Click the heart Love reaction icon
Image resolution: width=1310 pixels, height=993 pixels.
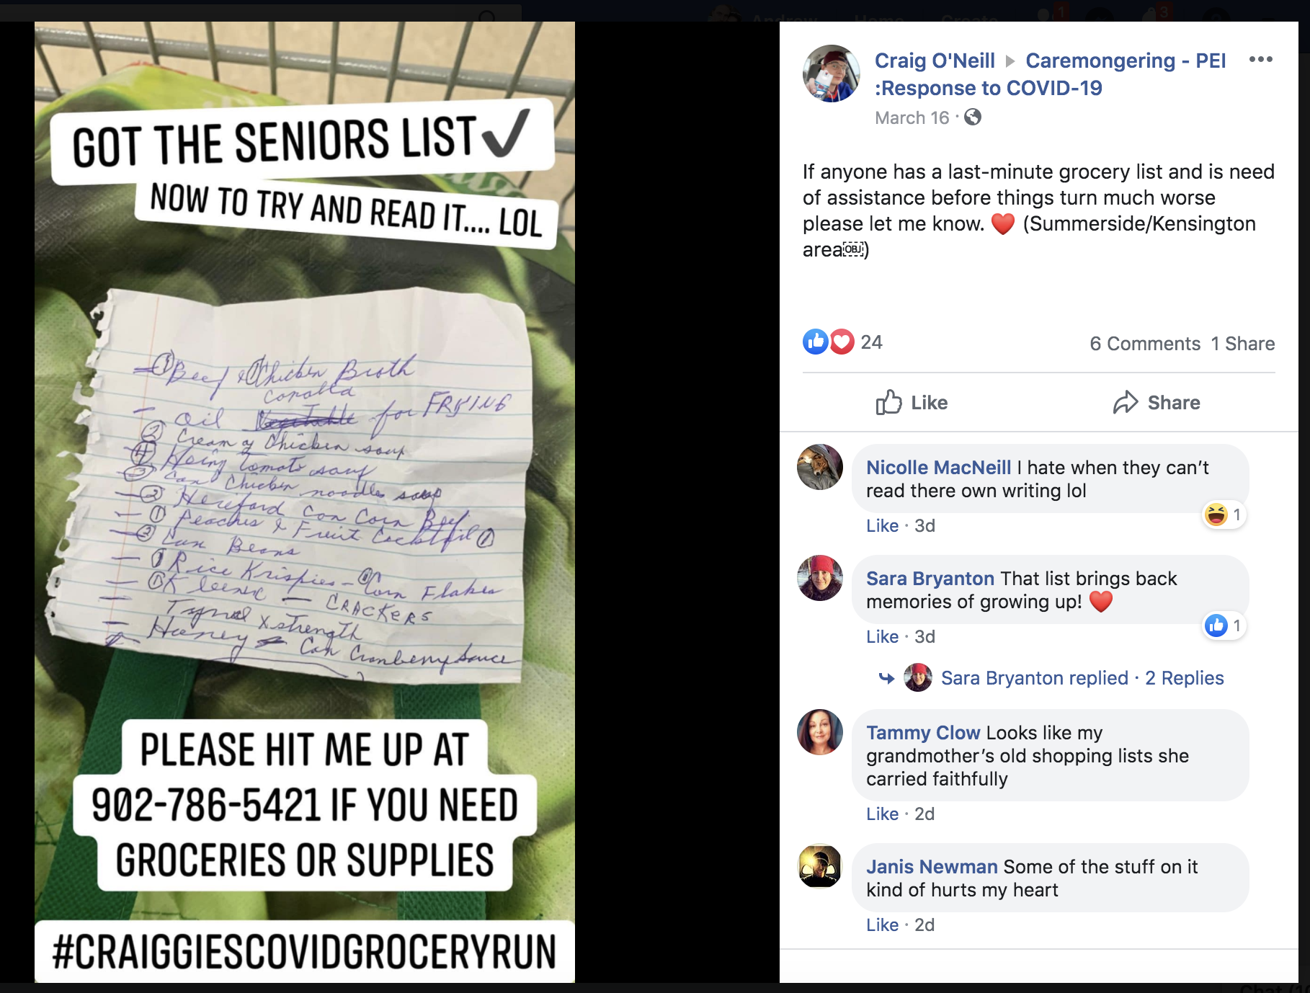842,342
